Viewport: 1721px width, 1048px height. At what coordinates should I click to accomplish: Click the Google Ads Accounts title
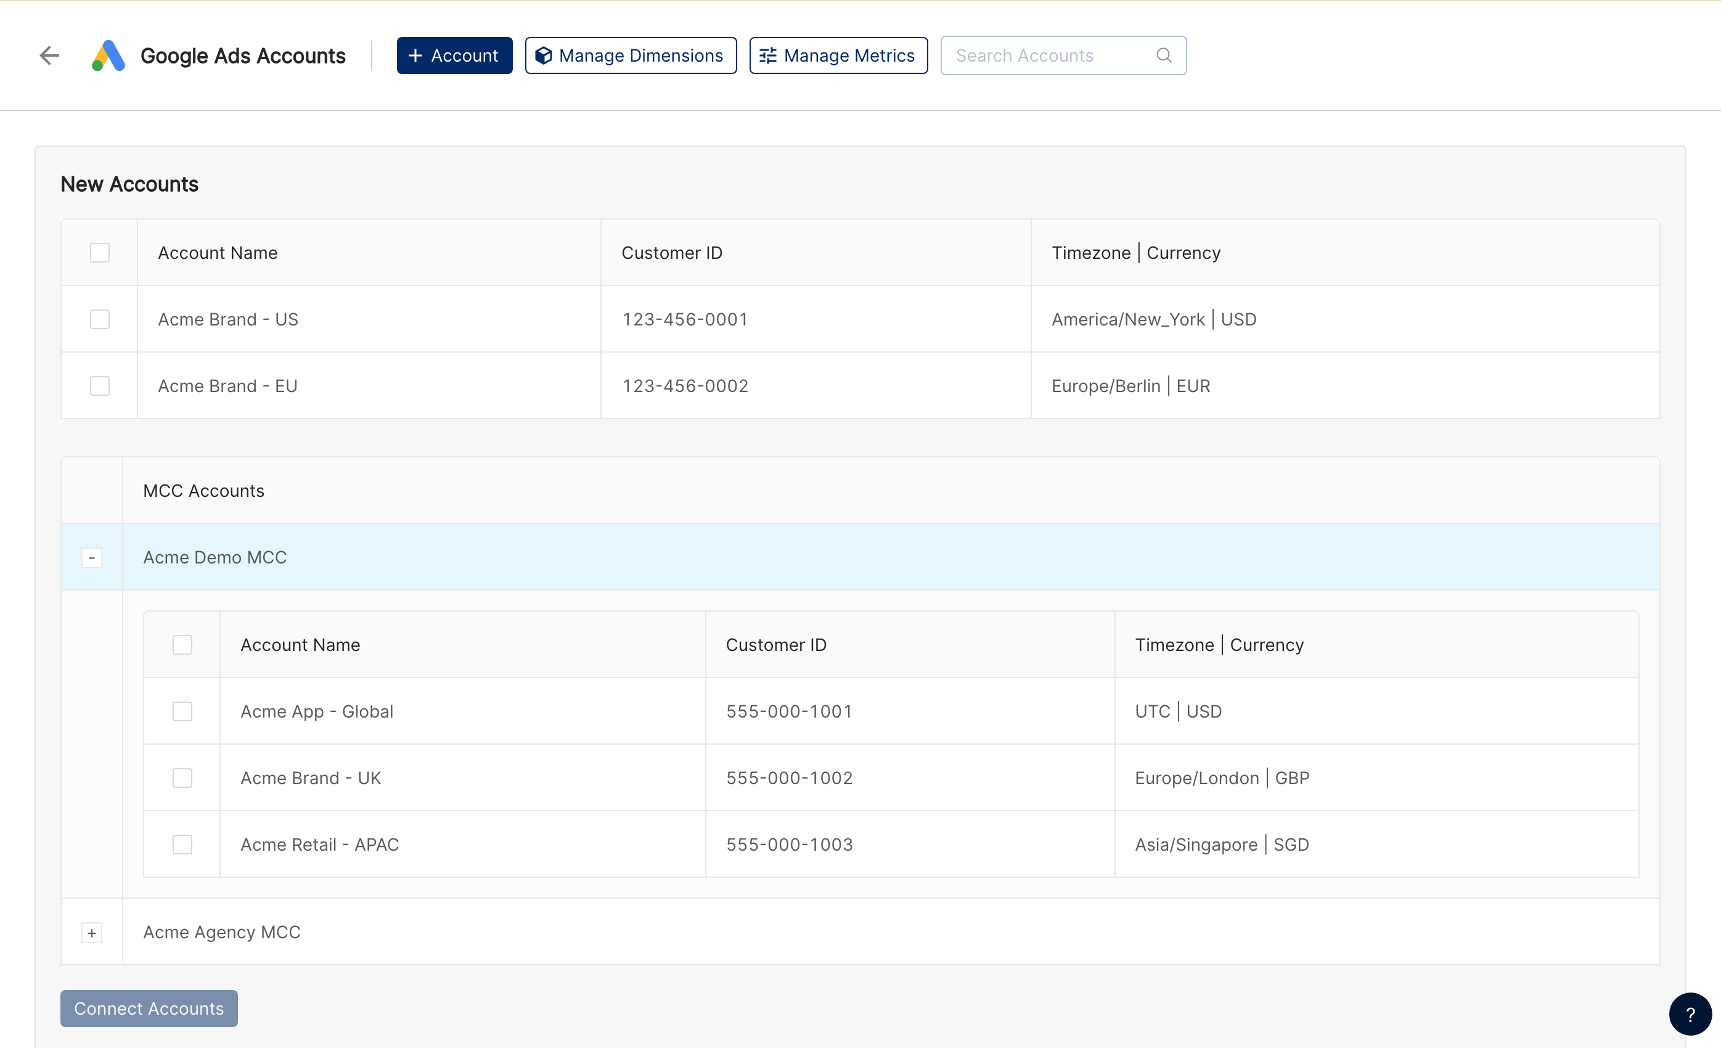[x=243, y=55]
